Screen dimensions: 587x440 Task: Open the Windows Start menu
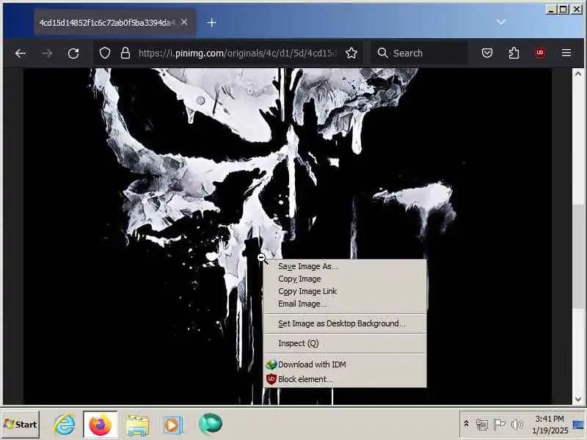pos(21,425)
